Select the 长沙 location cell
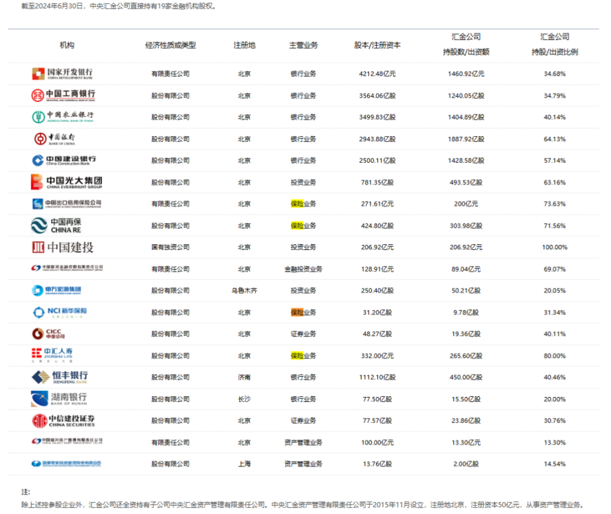611x514 pixels. [244, 399]
